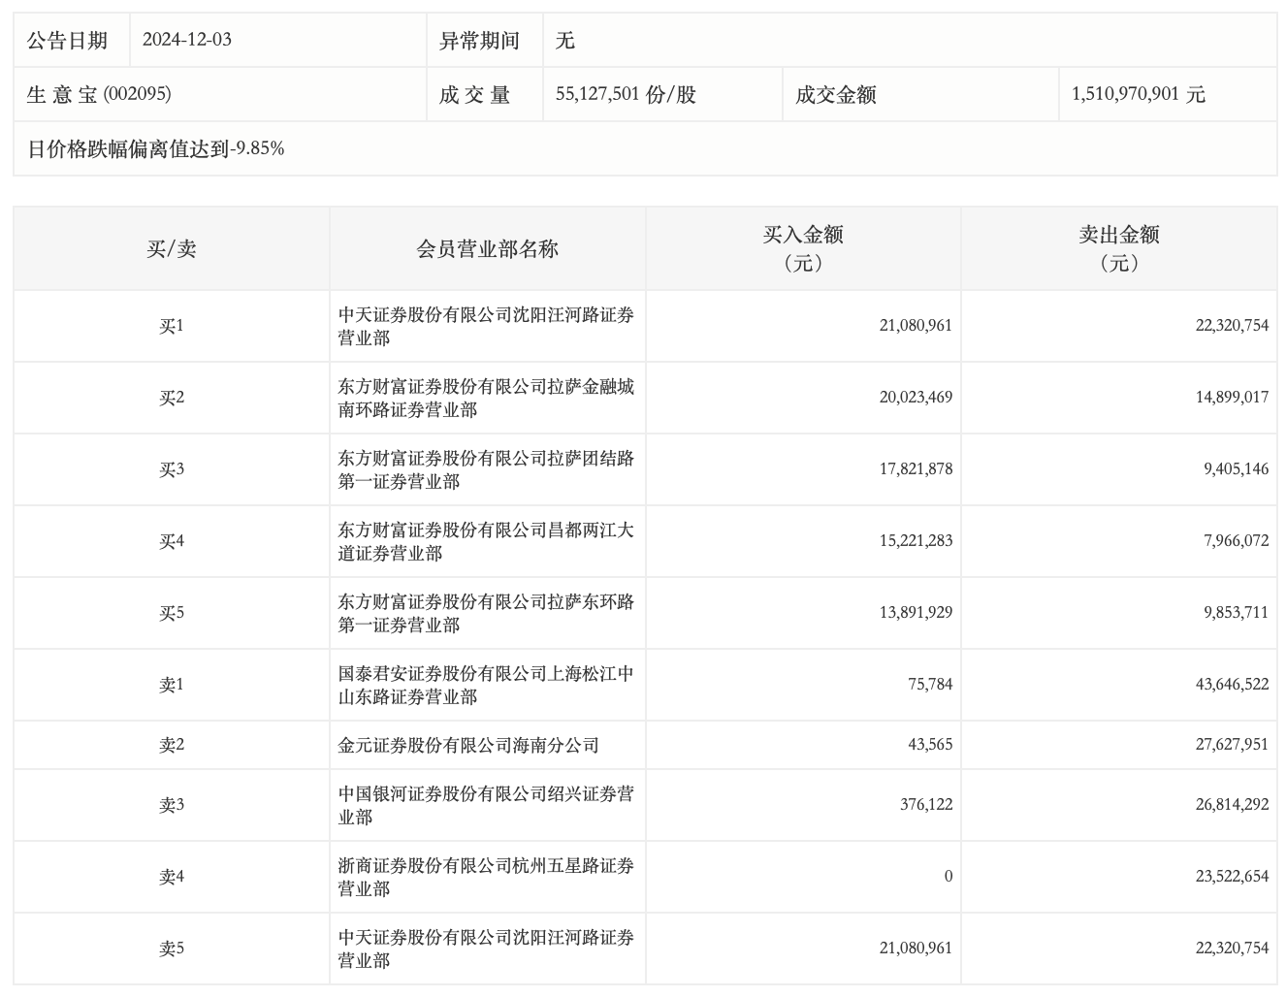Select the announcement date 2024-12-03
The image size is (1286, 997).
187,40
